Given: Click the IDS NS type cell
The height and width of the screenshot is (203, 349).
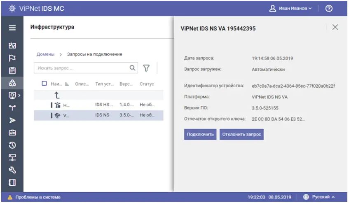Looking at the screenshot, I should [102, 115].
